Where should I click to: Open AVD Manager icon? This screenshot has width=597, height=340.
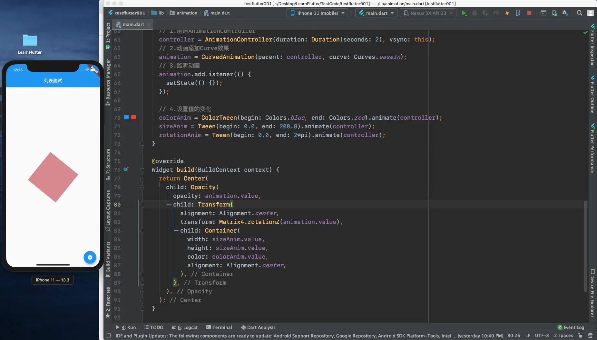click(x=554, y=13)
